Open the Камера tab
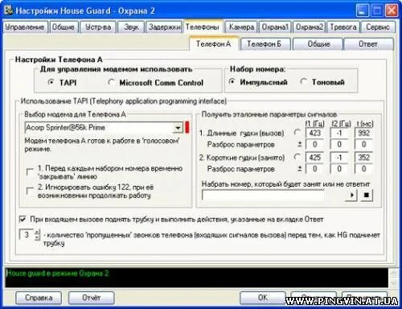 [x=241, y=27]
